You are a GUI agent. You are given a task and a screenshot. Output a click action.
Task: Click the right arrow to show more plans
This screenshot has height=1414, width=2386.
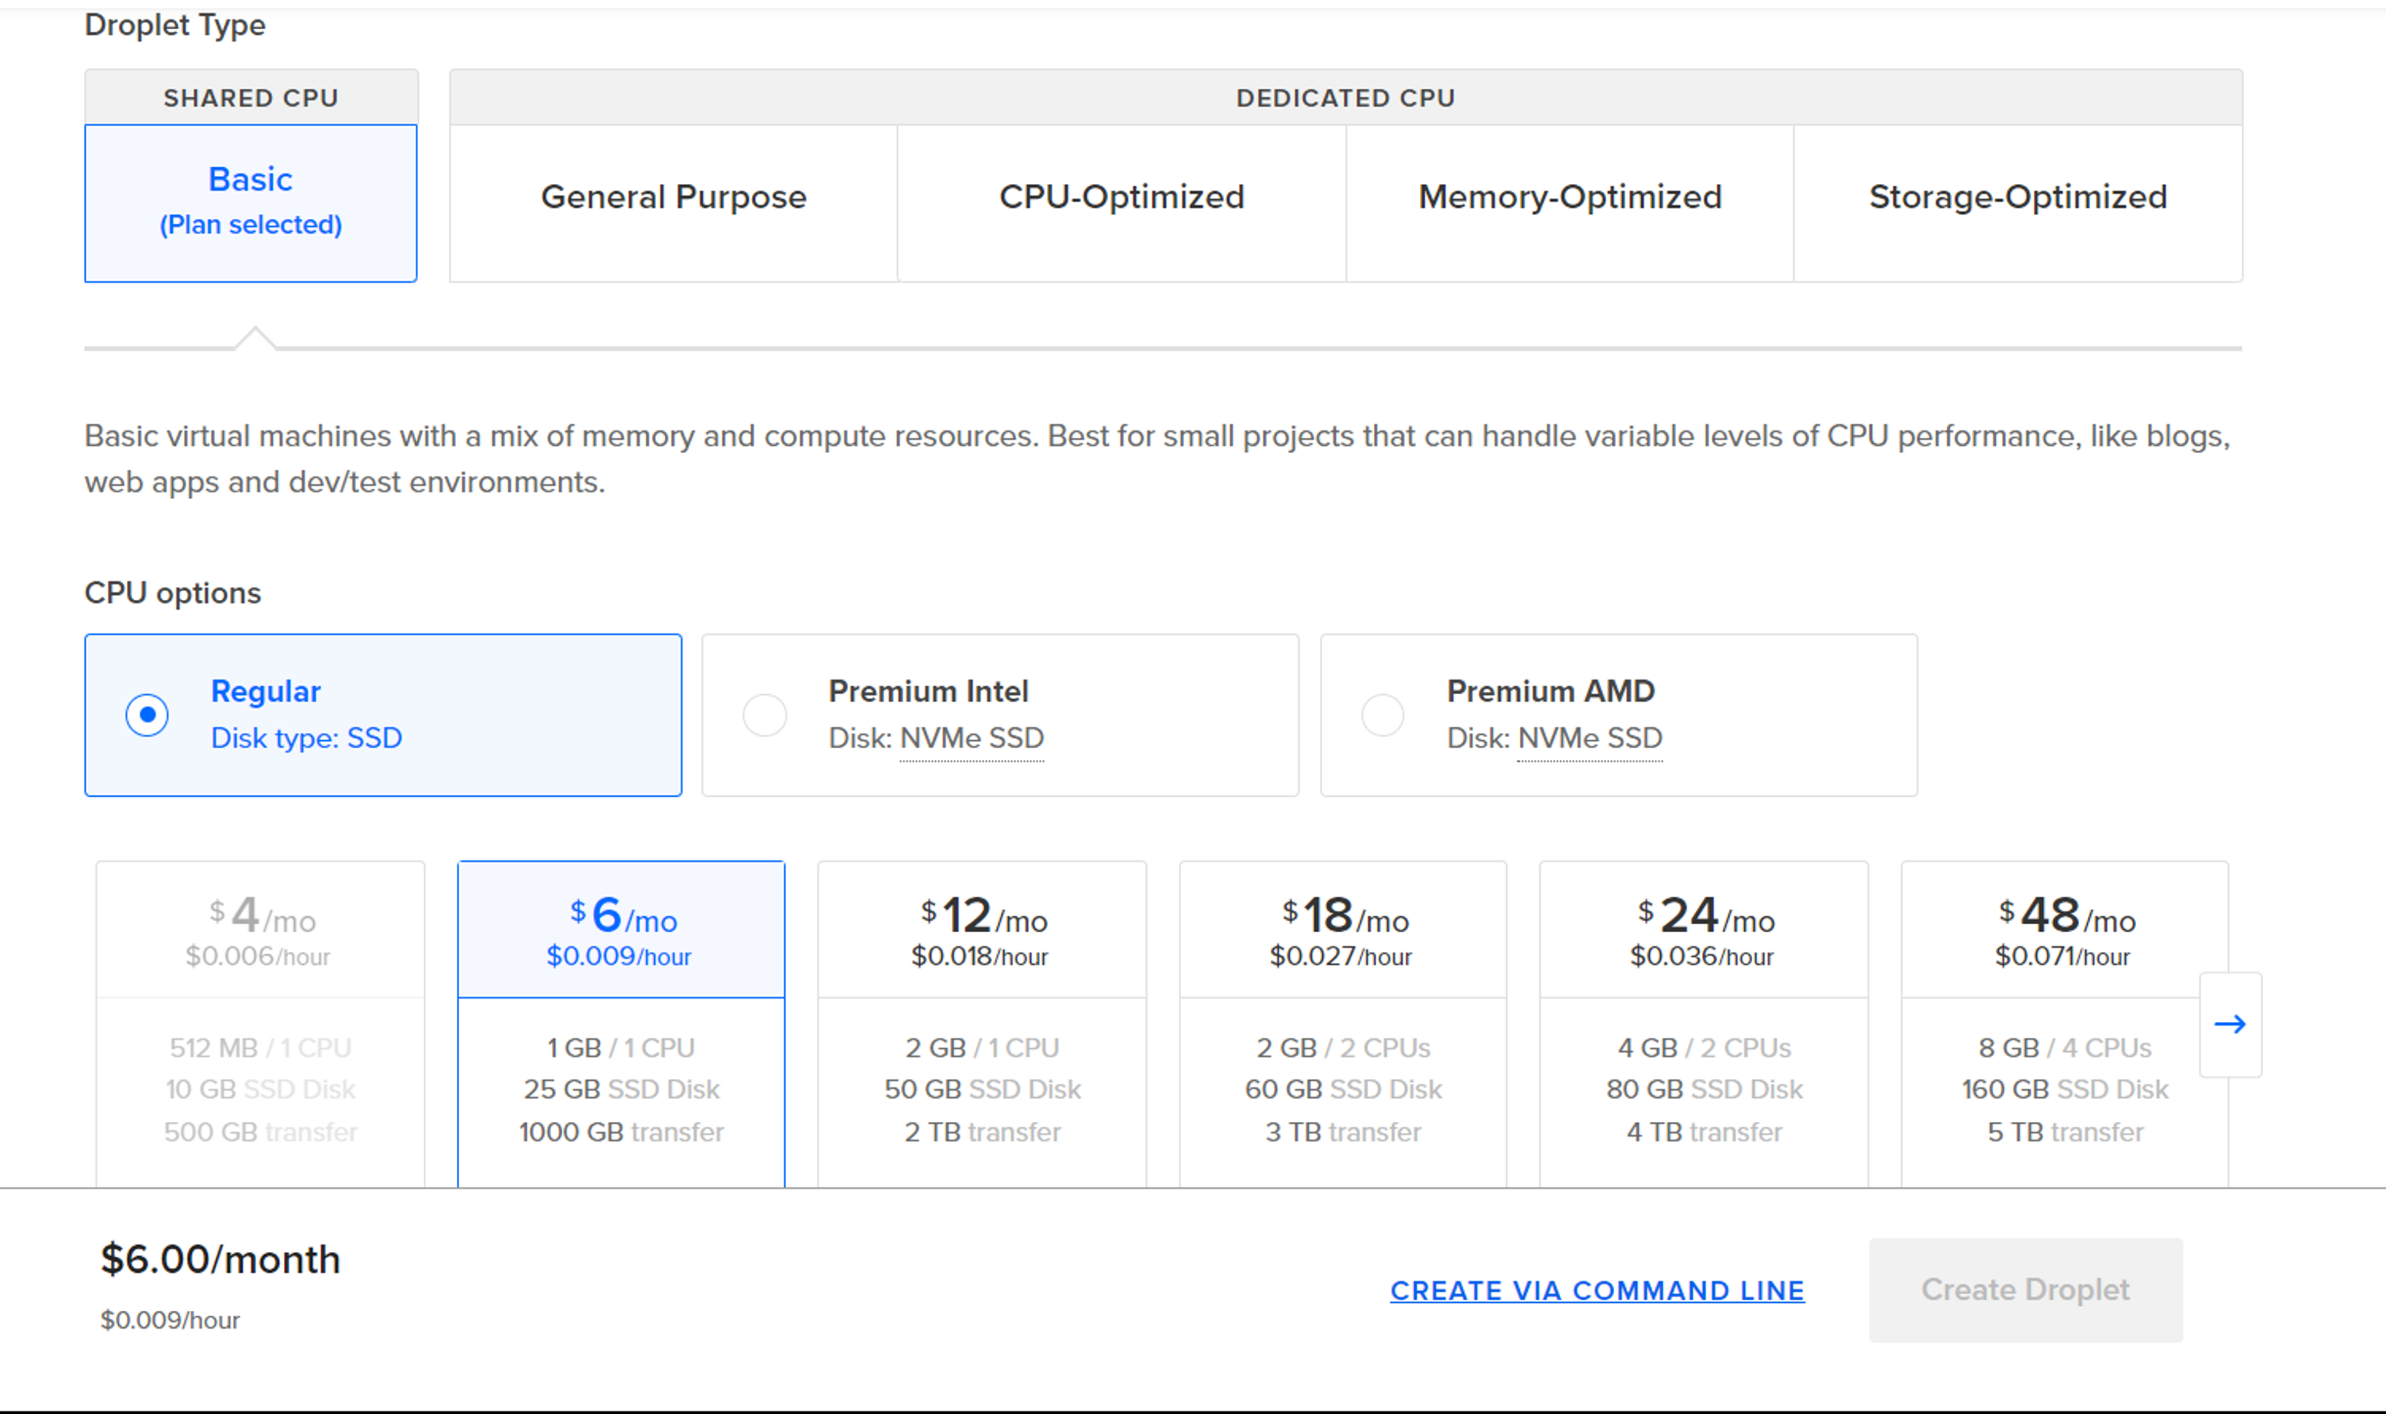click(x=2229, y=1024)
